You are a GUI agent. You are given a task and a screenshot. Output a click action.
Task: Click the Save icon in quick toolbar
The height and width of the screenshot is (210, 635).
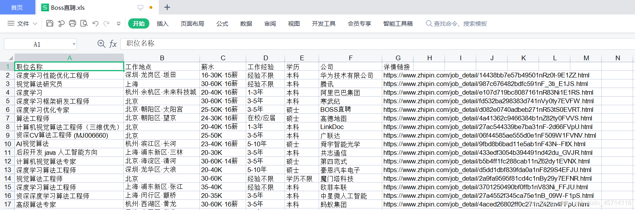50,23
